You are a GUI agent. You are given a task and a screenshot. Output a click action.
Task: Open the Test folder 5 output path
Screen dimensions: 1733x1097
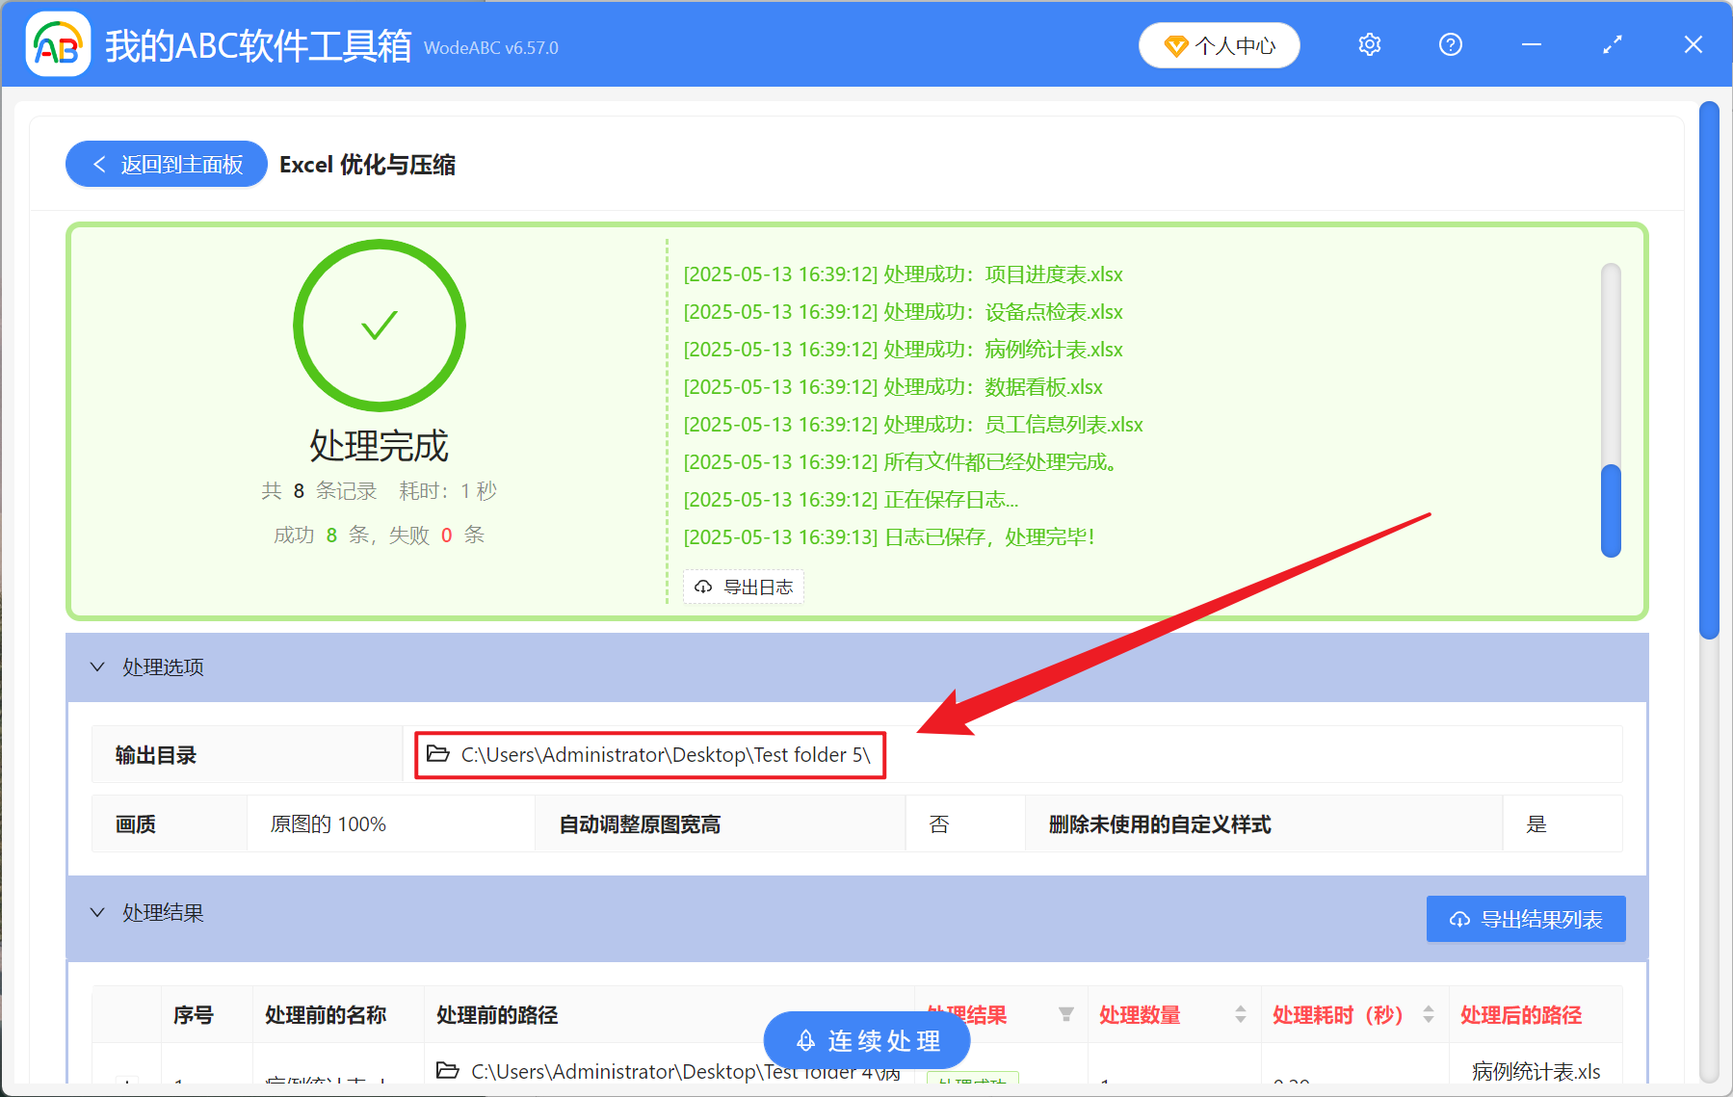(x=665, y=755)
